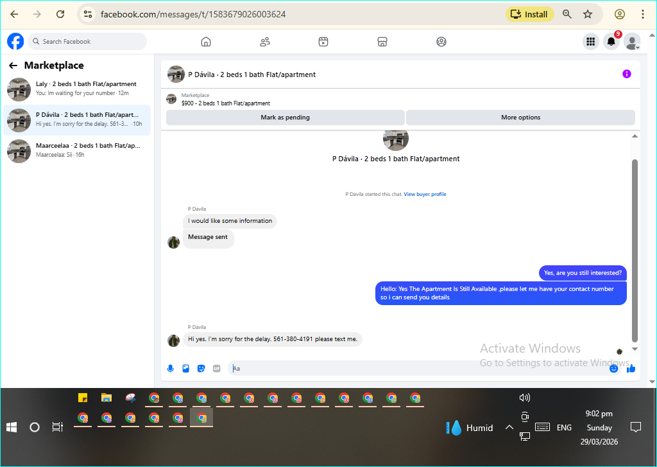Open Cortana circle on taskbar
The height and width of the screenshot is (467, 657).
point(35,427)
